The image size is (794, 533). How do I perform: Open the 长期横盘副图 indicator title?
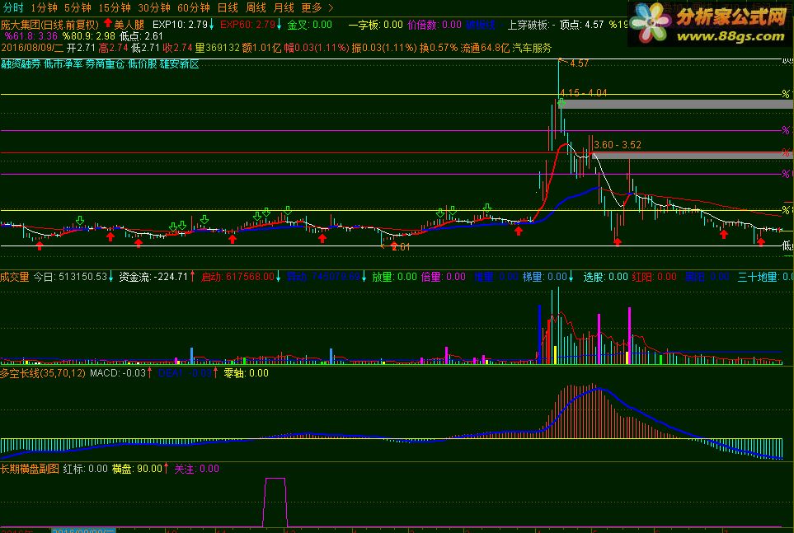[x=30, y=469]
